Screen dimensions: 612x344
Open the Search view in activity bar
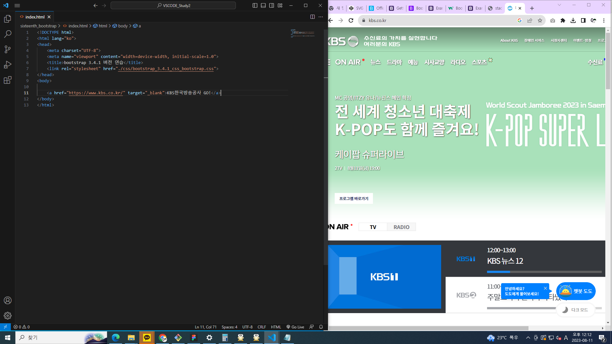point(8,34)
